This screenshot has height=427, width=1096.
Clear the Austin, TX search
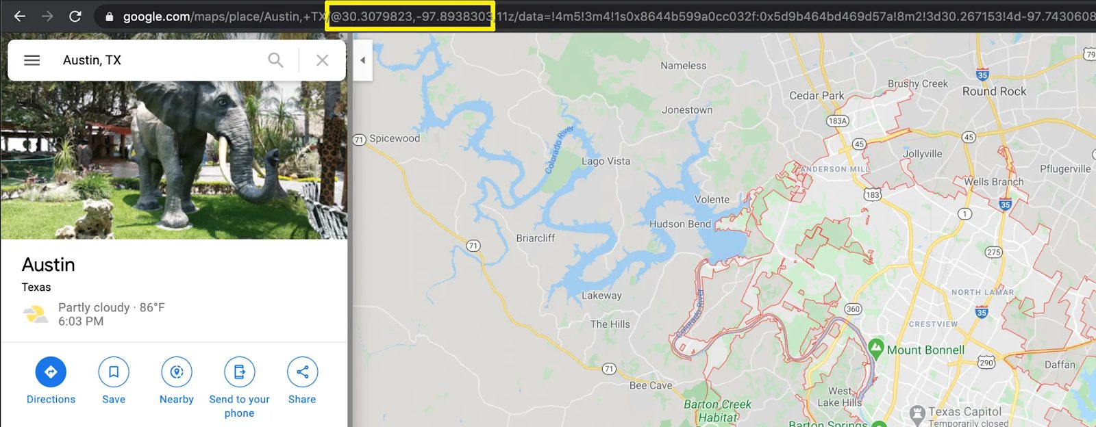tap(322, 60)
